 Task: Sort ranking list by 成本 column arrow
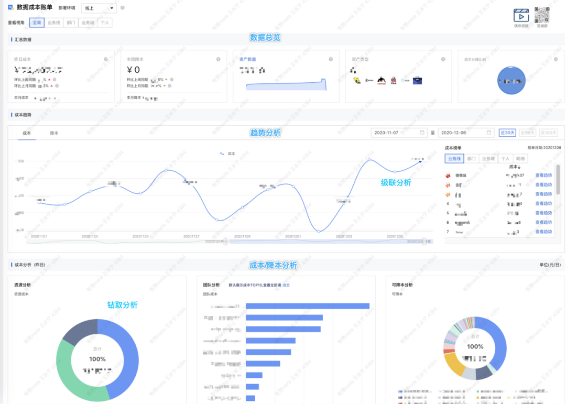coord(519,167)
